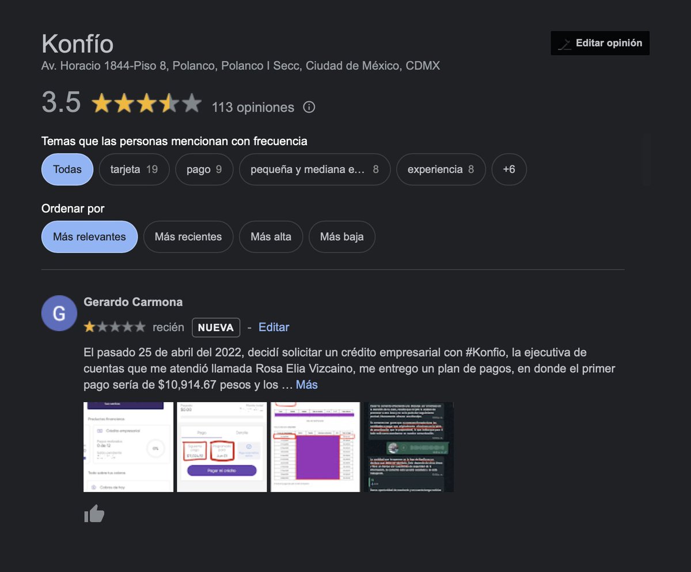Sort reviews by Más alta

pyautogui.click(x=271, y=237)
